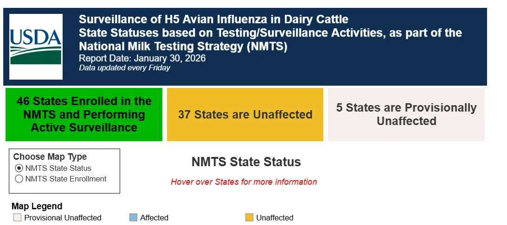Click the NMTS State Status map title
Image resolution: width=507 pixels, height=225 pixels.
click(x=246, y=162)
